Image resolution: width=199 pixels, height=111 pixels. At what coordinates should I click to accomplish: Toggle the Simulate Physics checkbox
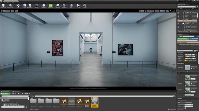click(185, 101)
